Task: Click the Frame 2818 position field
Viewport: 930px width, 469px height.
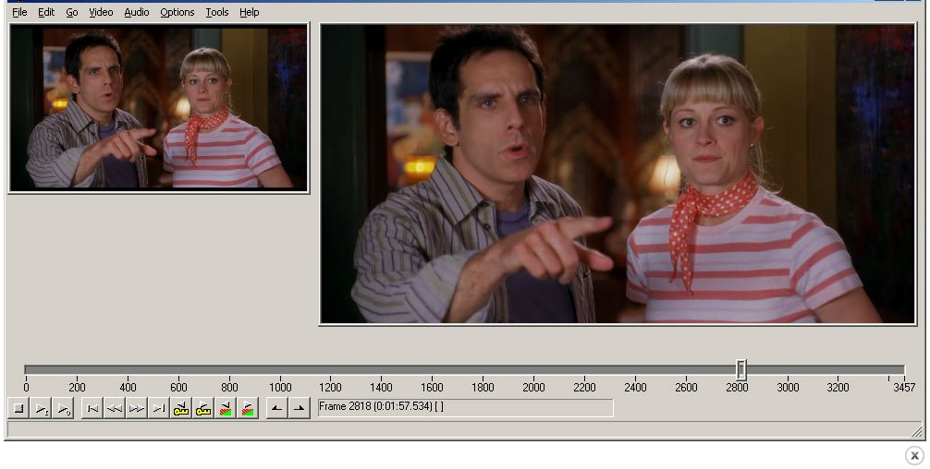Action: tap(466, 407)
